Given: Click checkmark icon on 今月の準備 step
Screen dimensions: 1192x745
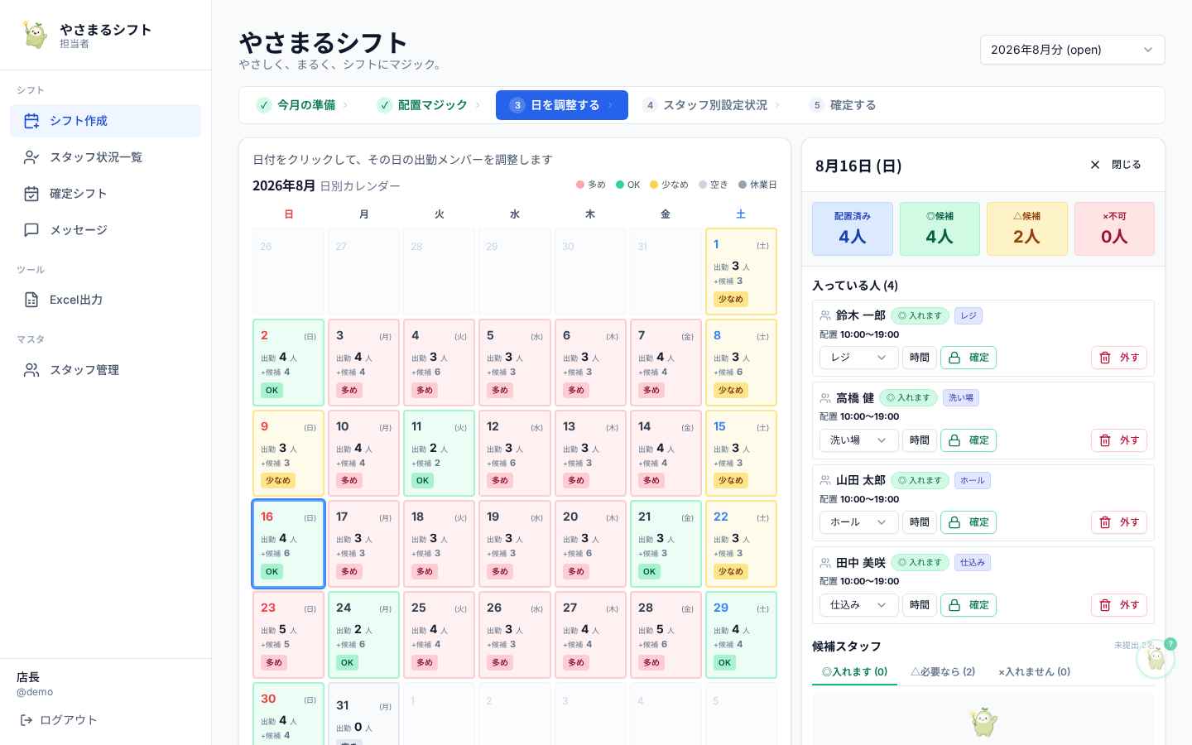Looking at the screenshot, I should tap(264, 105).
